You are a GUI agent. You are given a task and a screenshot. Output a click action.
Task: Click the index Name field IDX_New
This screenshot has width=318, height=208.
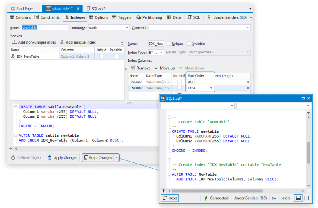156,44
